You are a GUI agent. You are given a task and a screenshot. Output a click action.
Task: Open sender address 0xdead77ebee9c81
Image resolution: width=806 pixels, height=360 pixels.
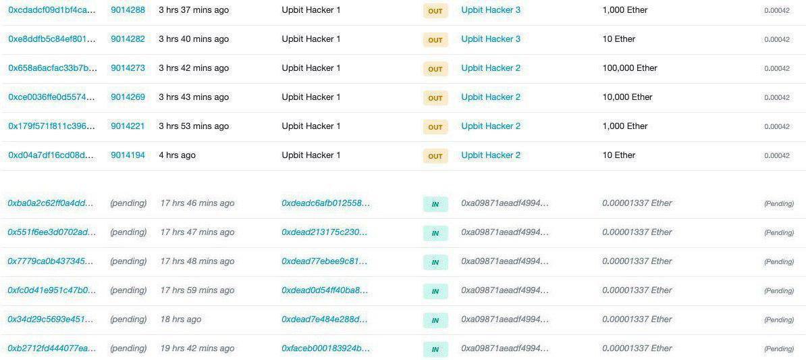point(325,261)
